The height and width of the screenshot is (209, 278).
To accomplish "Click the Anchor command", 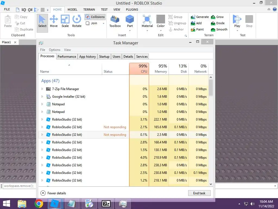I will click(x=176, y=29).
